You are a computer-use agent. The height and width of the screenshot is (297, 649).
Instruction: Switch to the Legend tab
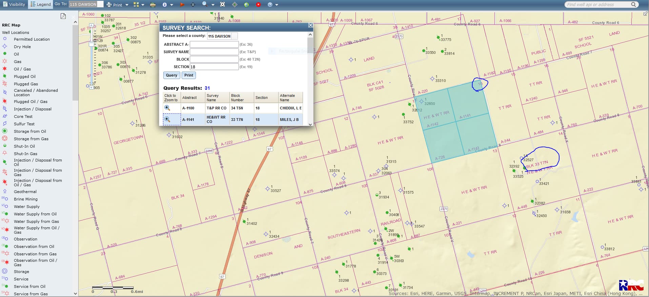[40, 4]
